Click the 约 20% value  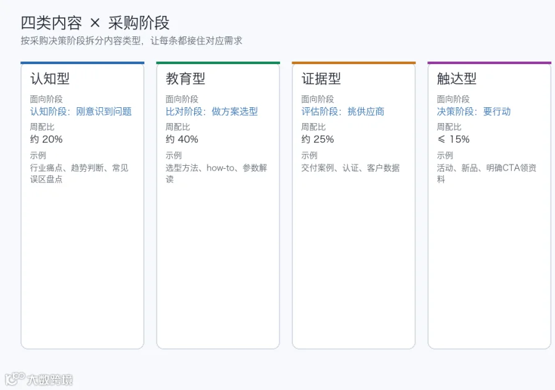click(x=46, y=139)
